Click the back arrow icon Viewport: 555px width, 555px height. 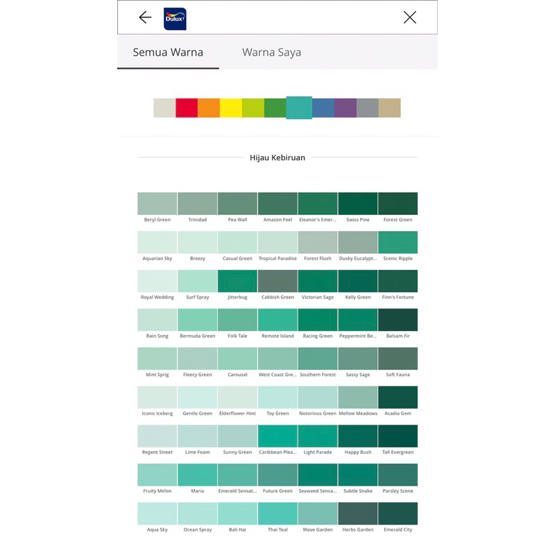coord(145,18)
